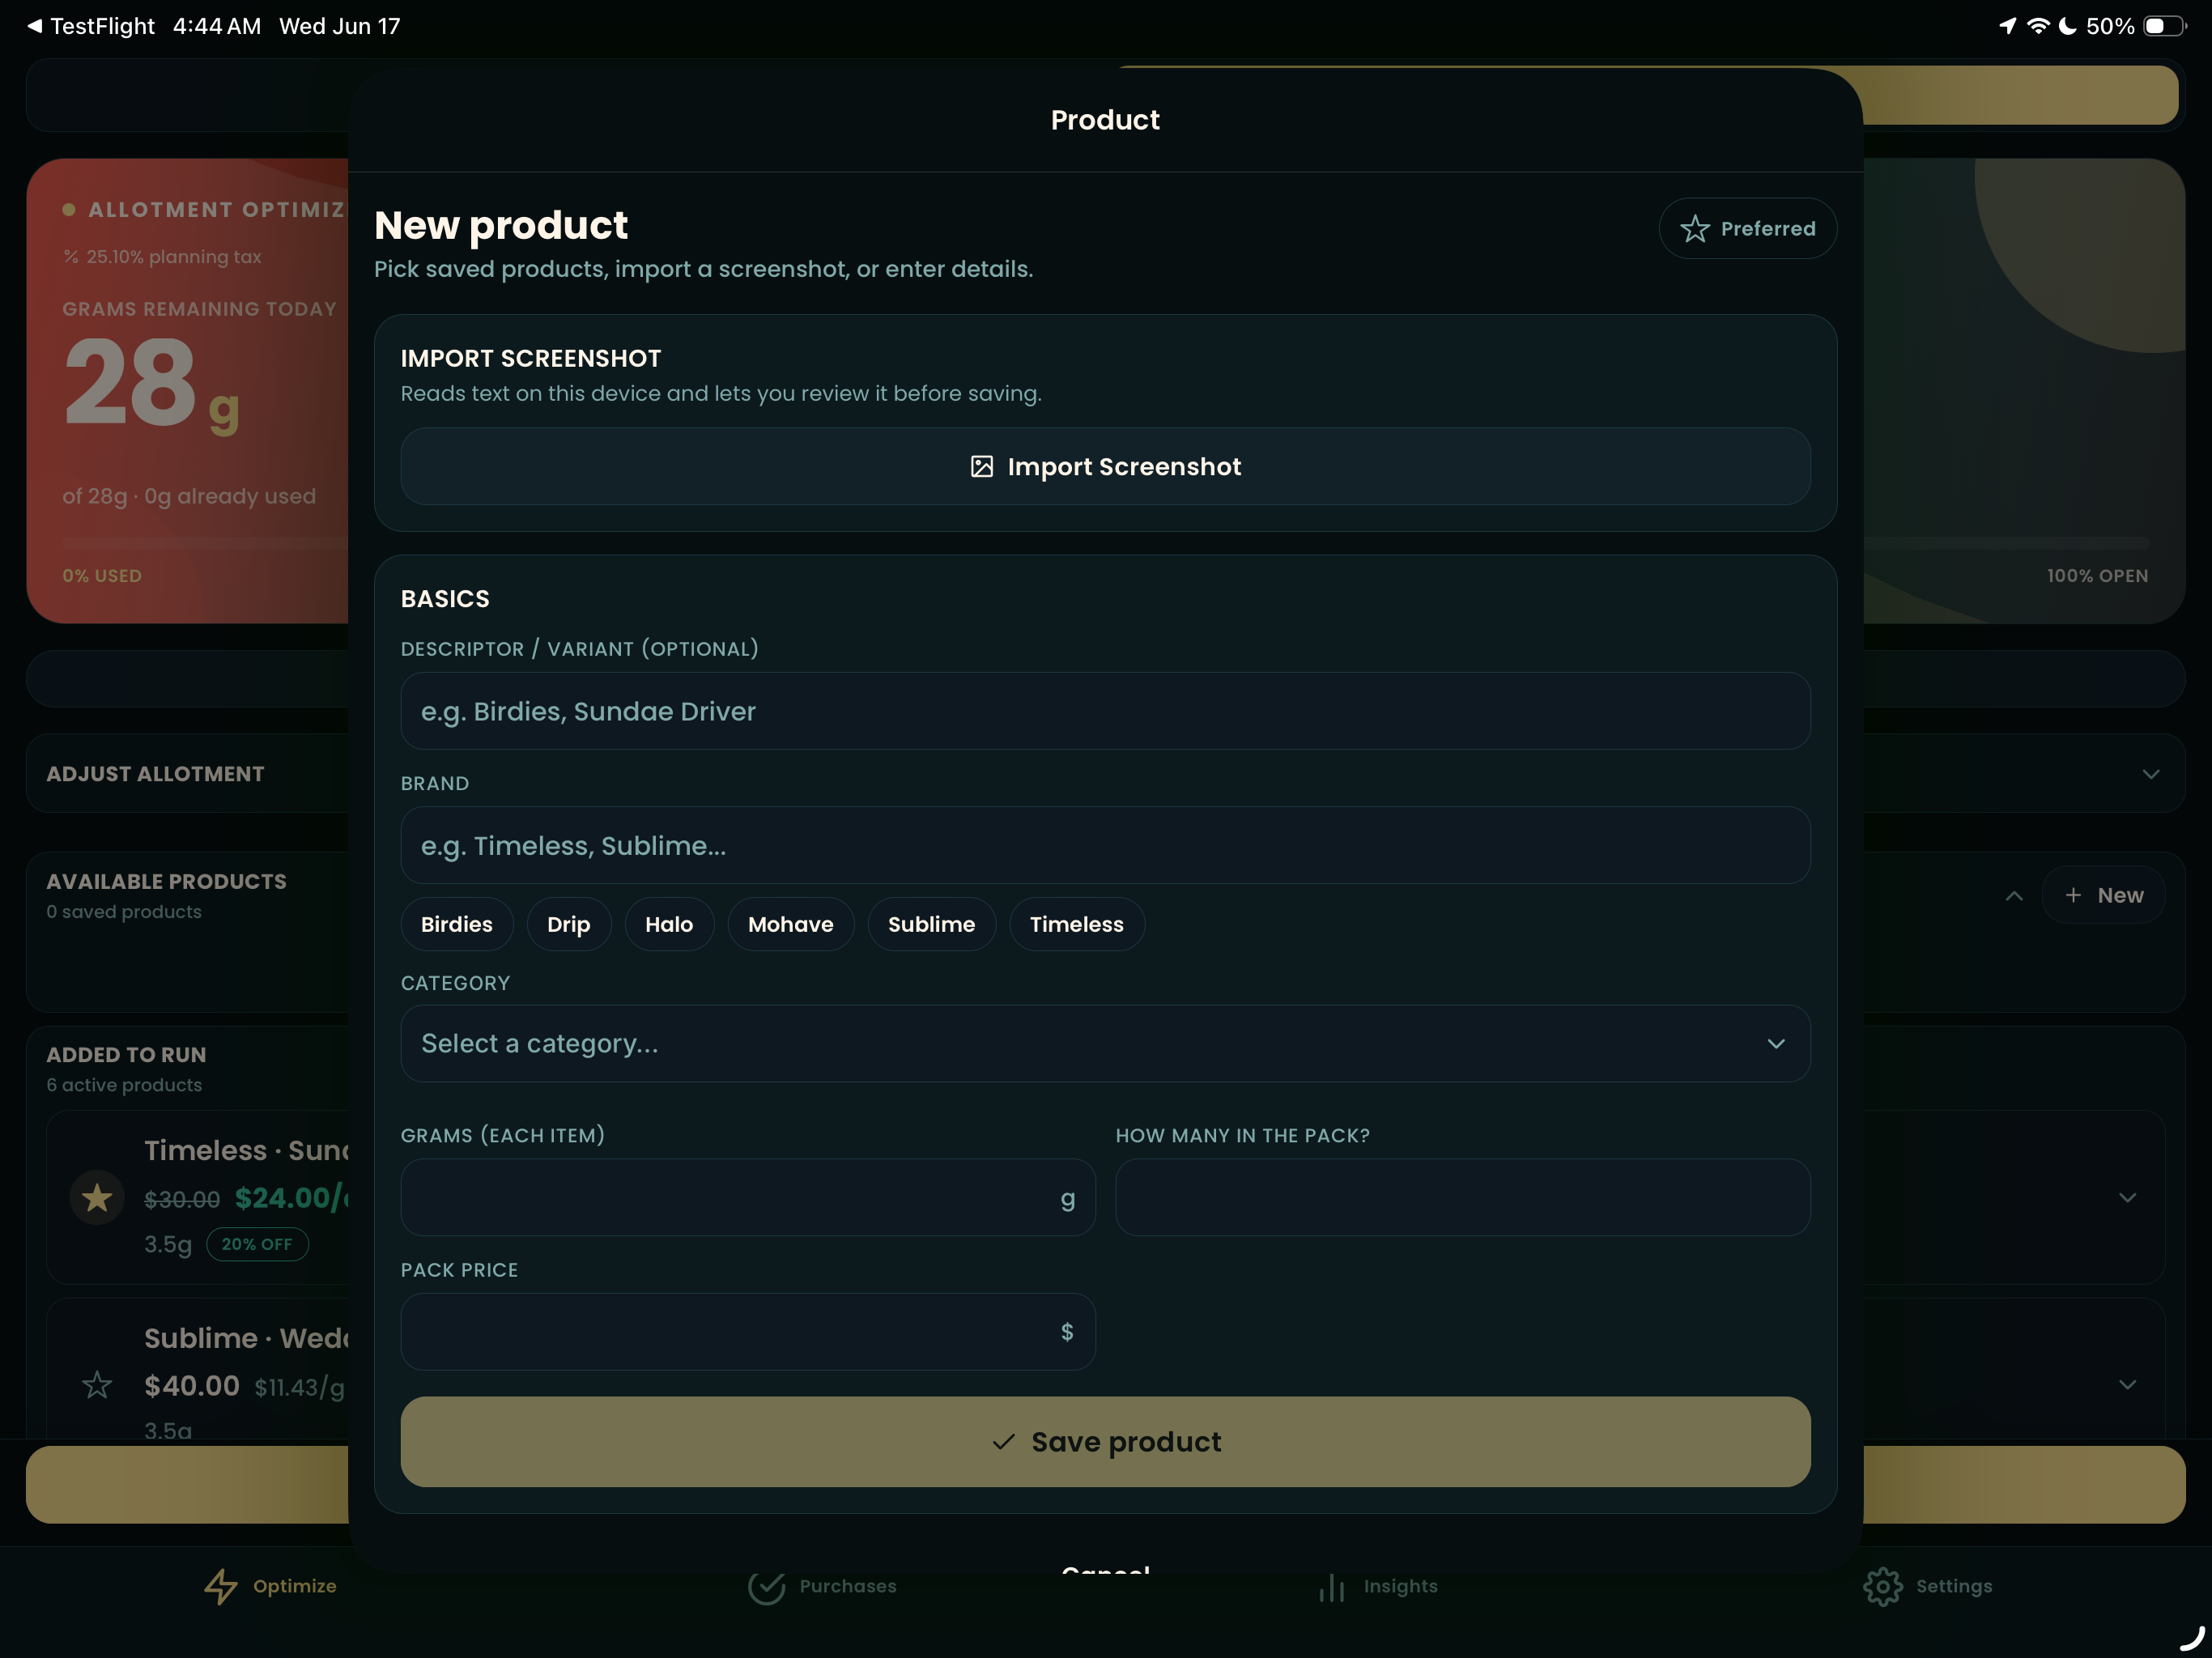
Task: Tap the Import Screenshot button
Action: click(1105, 467)
